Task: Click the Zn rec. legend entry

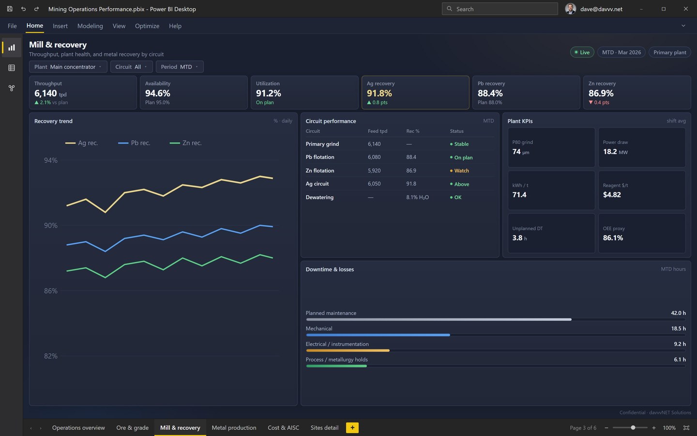Action: (186, 143)
